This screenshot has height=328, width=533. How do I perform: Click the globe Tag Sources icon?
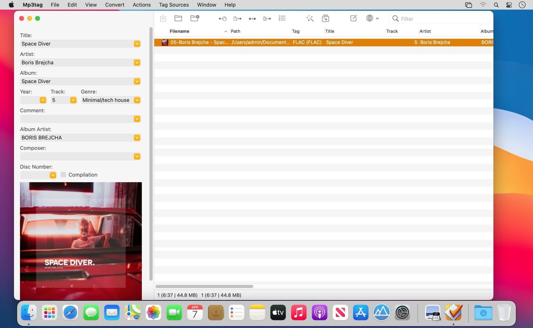pos(370,18)
